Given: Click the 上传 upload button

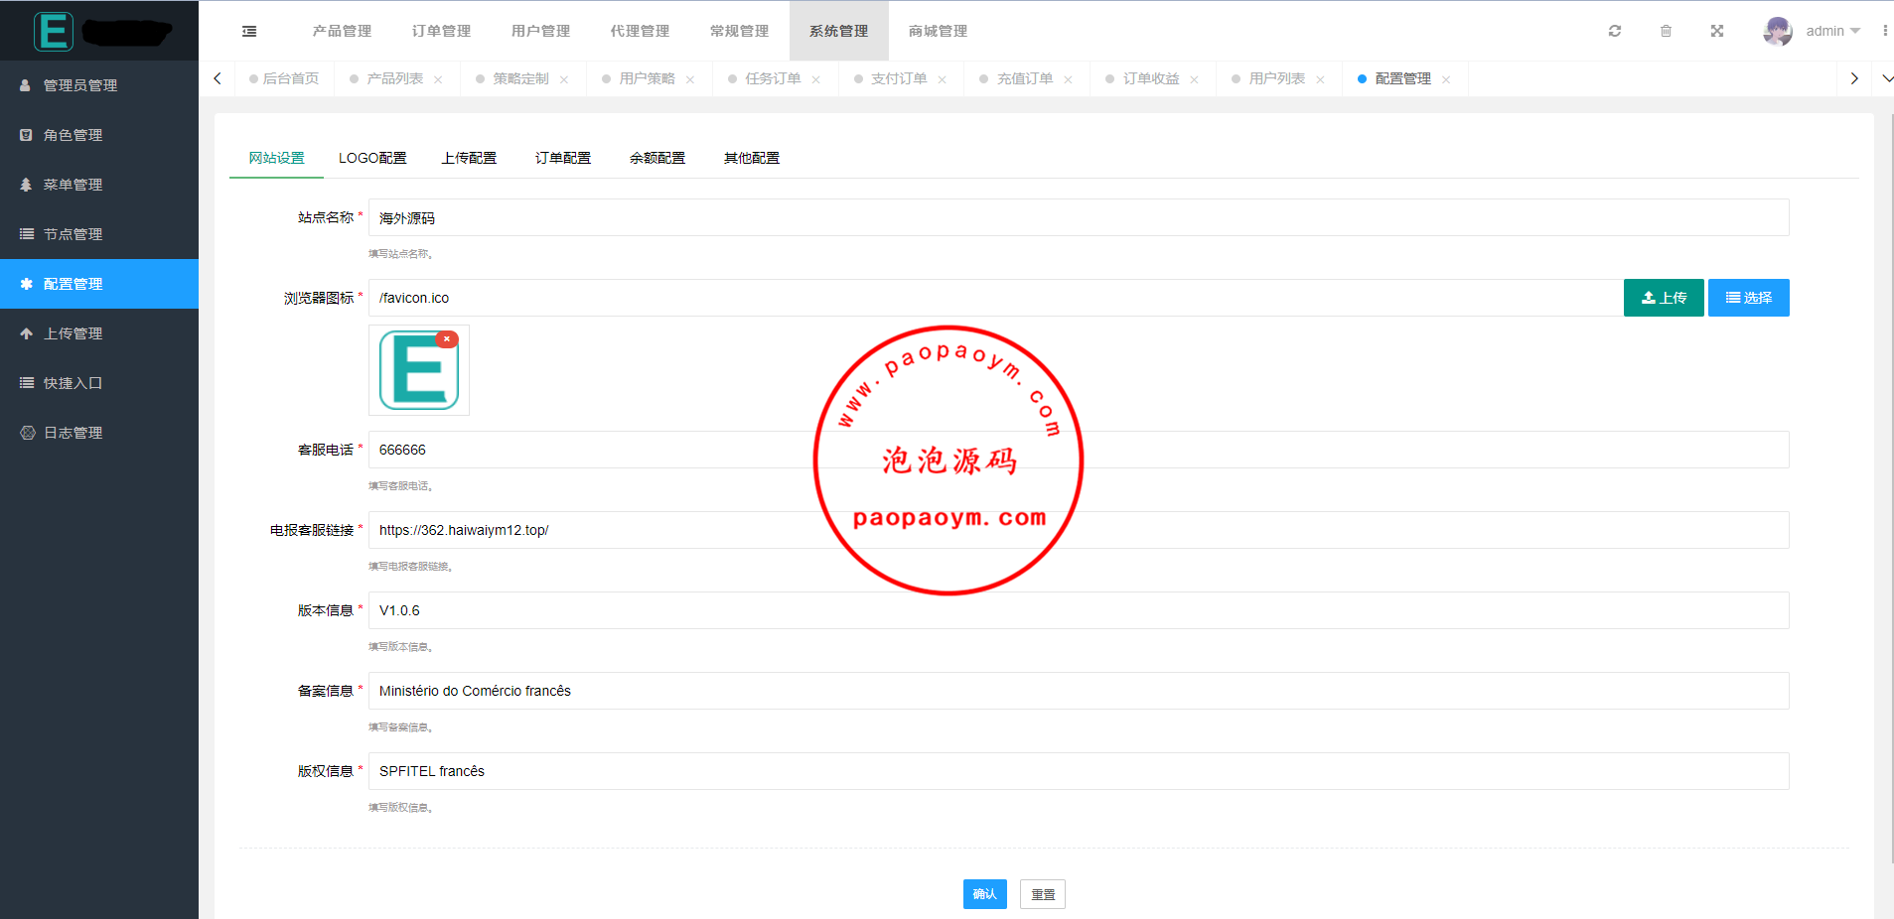Looking at the screenshot, I should pos(1664,298).
